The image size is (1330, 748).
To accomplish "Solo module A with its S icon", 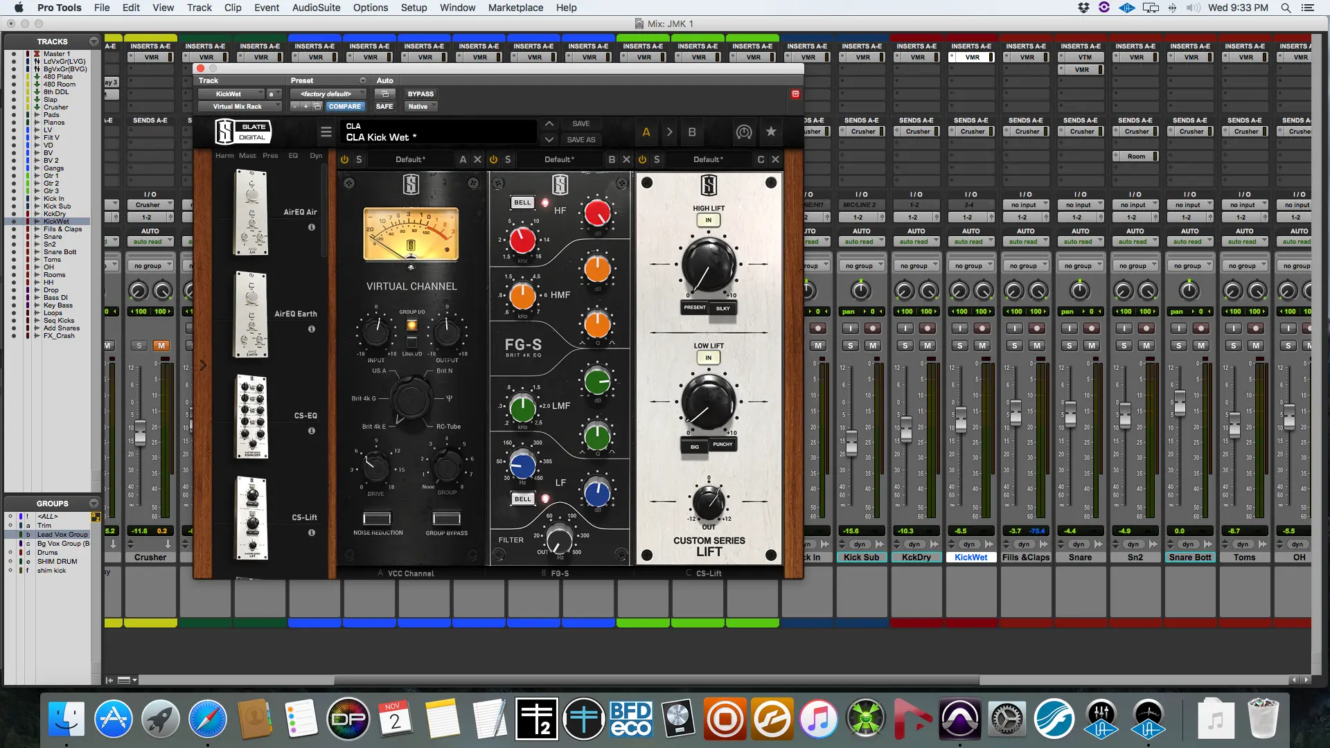I will pos(359,159).
